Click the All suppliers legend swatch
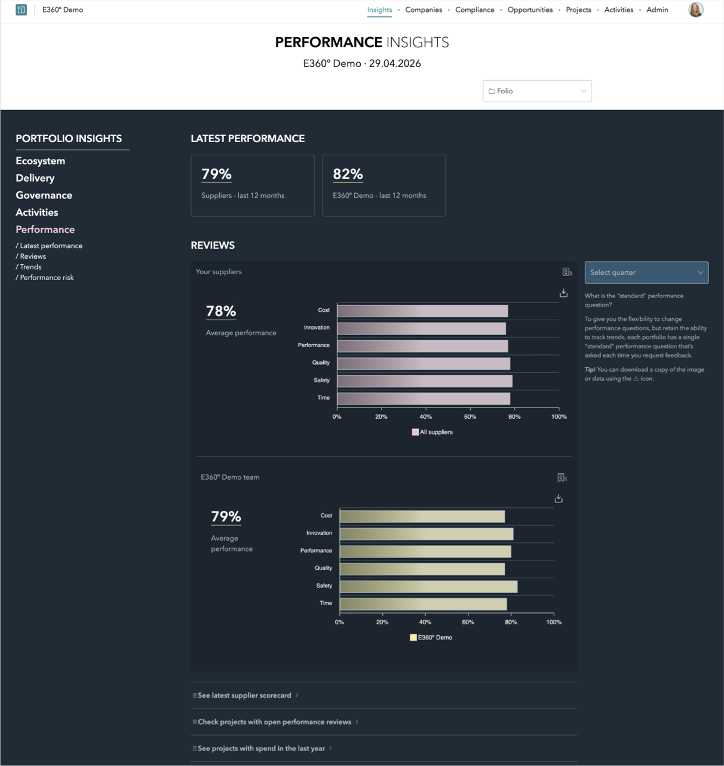Screen dimensions: 724x766 415,432
